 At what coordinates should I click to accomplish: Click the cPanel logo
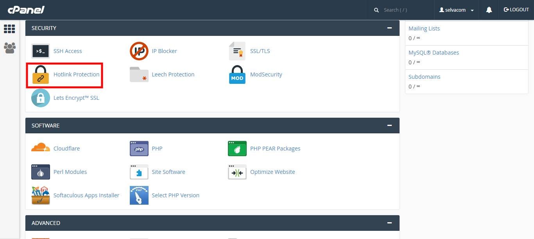26,10
